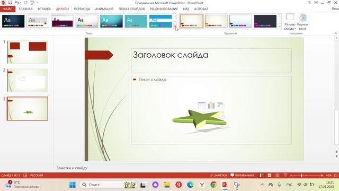The width and height of the screenshot is (339, 191).
Task: Click the 65% zoom level button
Action: 328,175
